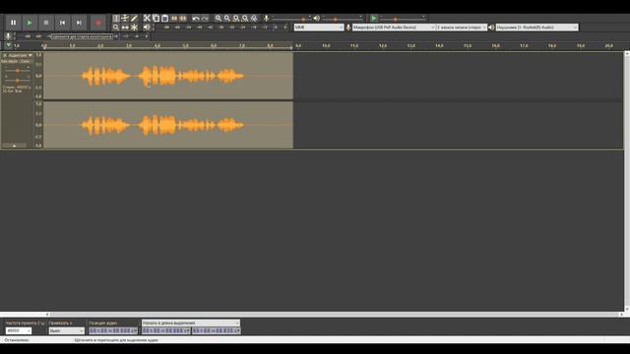Click the Copy icon
630x354 pixels.
156,18
